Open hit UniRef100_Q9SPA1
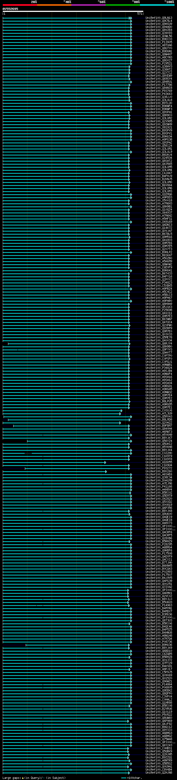Image resolution: width=177 pixels, height=780 pixels. pos(159,112)
